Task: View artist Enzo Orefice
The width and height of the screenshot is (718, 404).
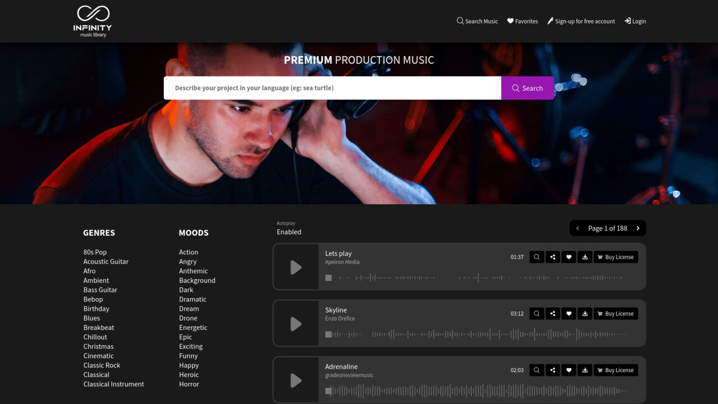Action: point(340,319)
